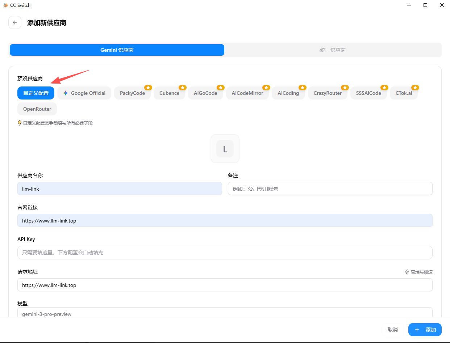The width and height of the screenshot is (450, 343).
Task: Close the CC Switch window
Action: (442, 5)
